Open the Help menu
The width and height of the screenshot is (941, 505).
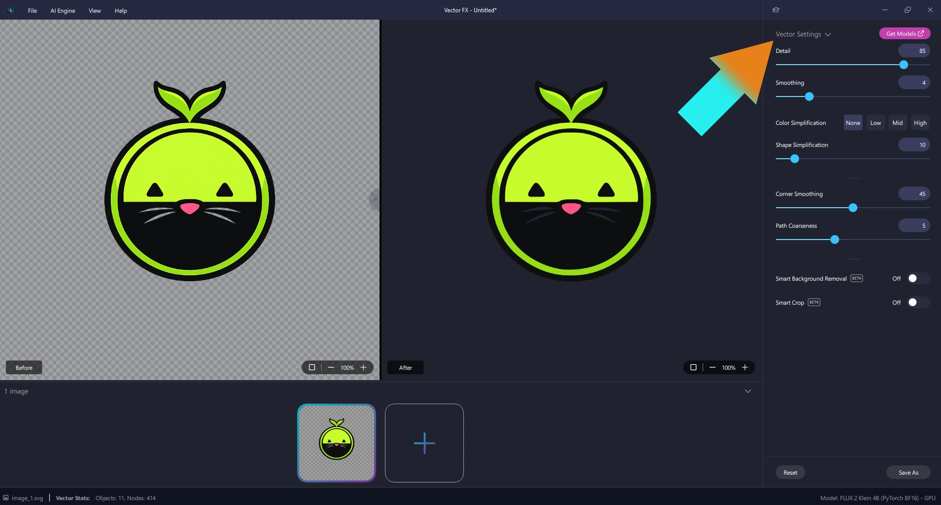[121, 10]
